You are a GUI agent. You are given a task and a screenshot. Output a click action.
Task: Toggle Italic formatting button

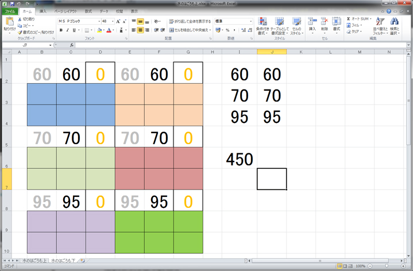(x=67, y=30)
